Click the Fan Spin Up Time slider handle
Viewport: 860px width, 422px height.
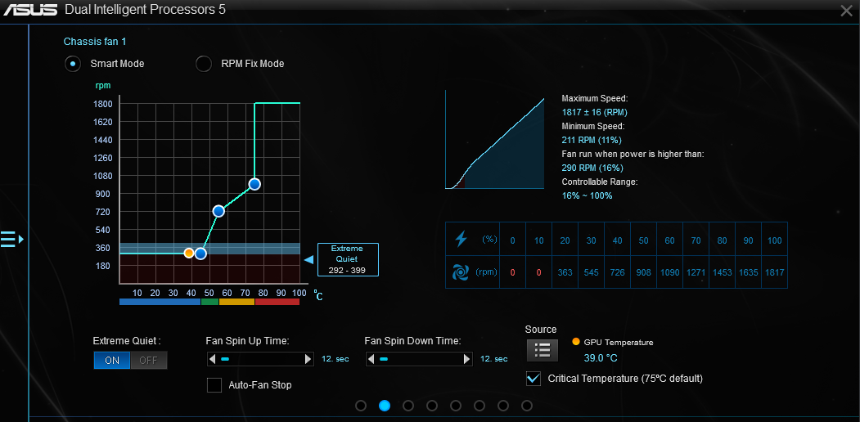click(225, 359)
